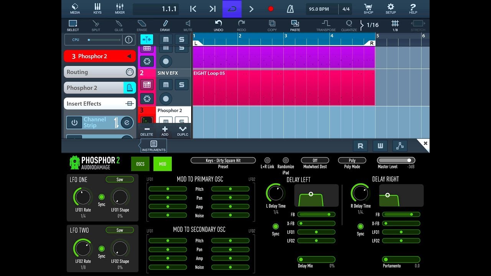Choose the Mute tool
491x276 pixels.
point(188,26)
